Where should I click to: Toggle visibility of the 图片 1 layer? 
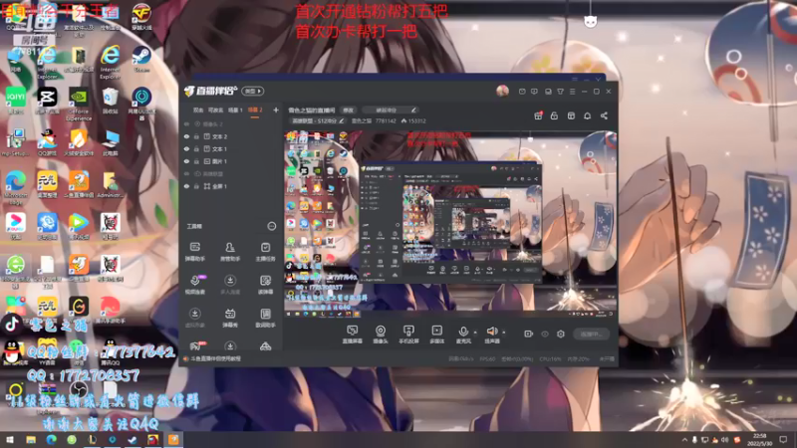point(186,161)
